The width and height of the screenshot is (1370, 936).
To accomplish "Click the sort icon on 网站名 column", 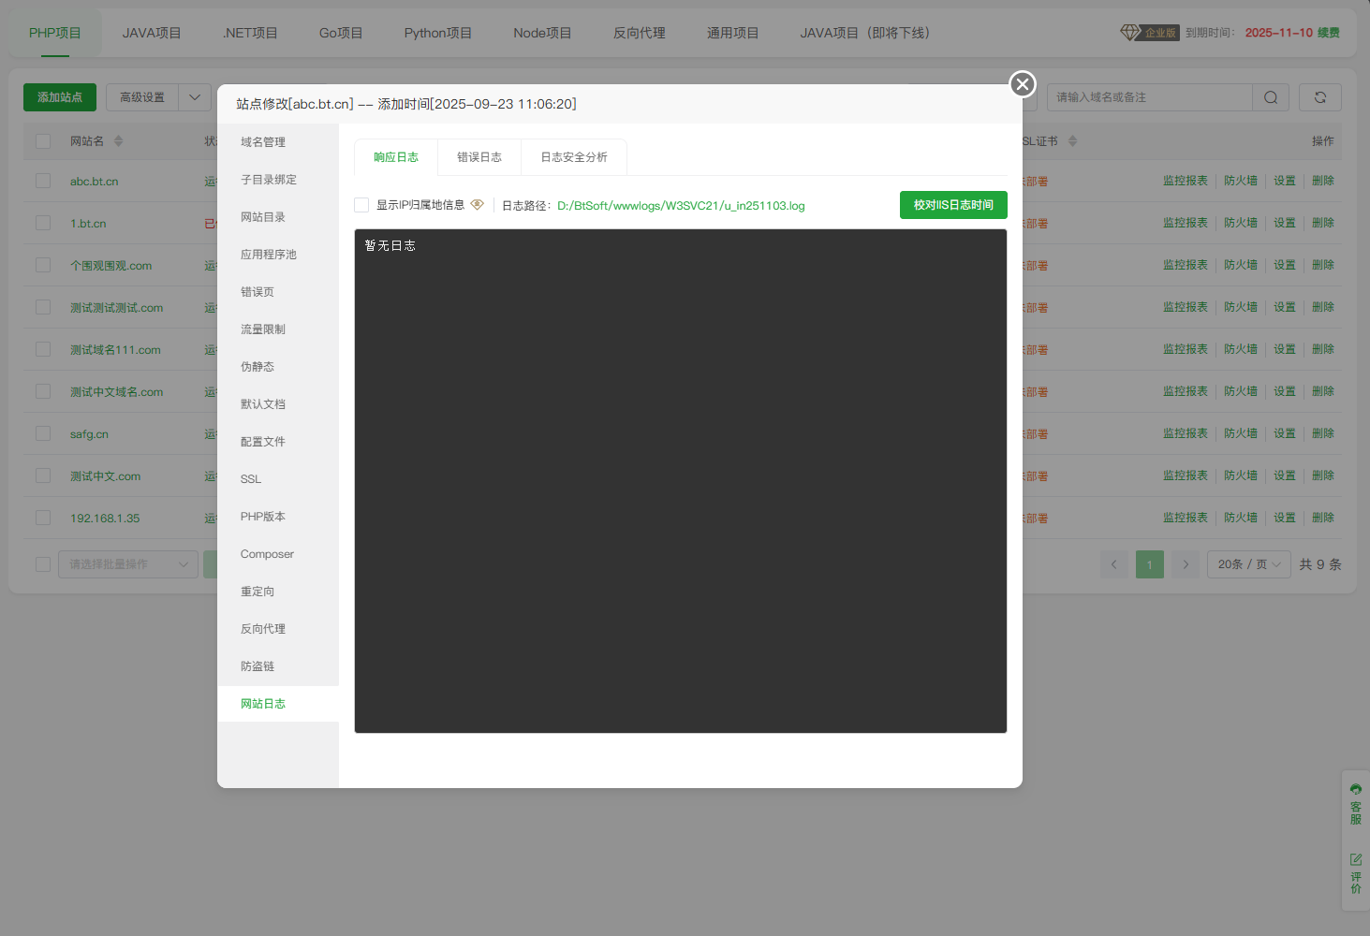I will [120, 140].
